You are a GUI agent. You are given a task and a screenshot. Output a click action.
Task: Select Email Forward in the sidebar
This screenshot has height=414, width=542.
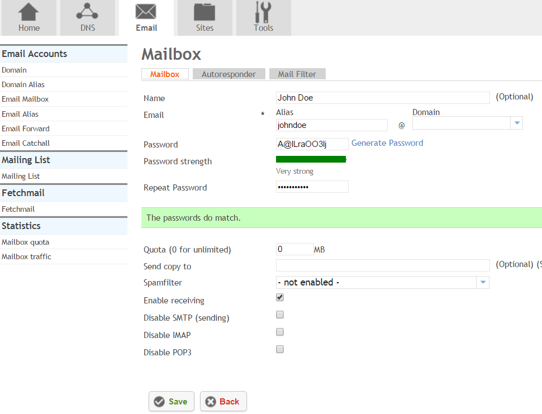(26, 128)
